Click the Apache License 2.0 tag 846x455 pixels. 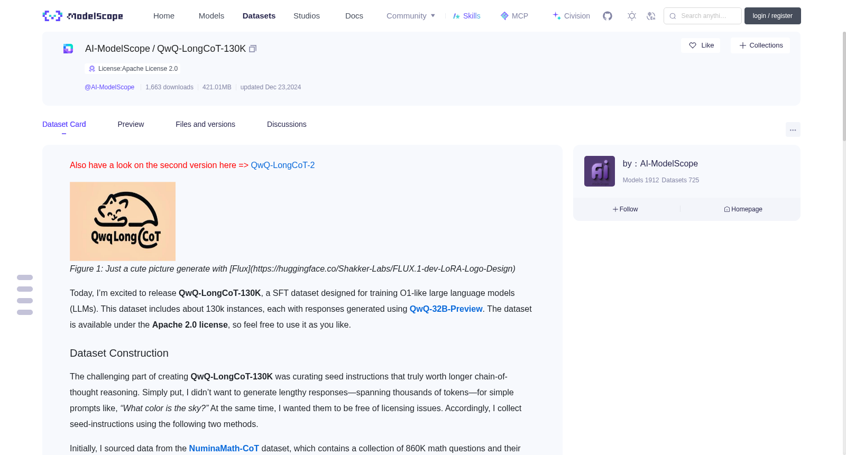tap(133, 69)
